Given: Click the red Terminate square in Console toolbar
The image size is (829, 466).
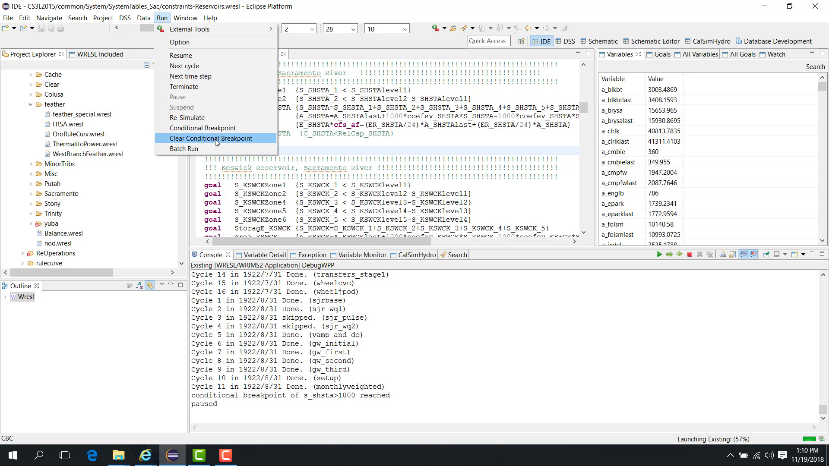Looking at the screenshot, I should click(x=690, y=255).
